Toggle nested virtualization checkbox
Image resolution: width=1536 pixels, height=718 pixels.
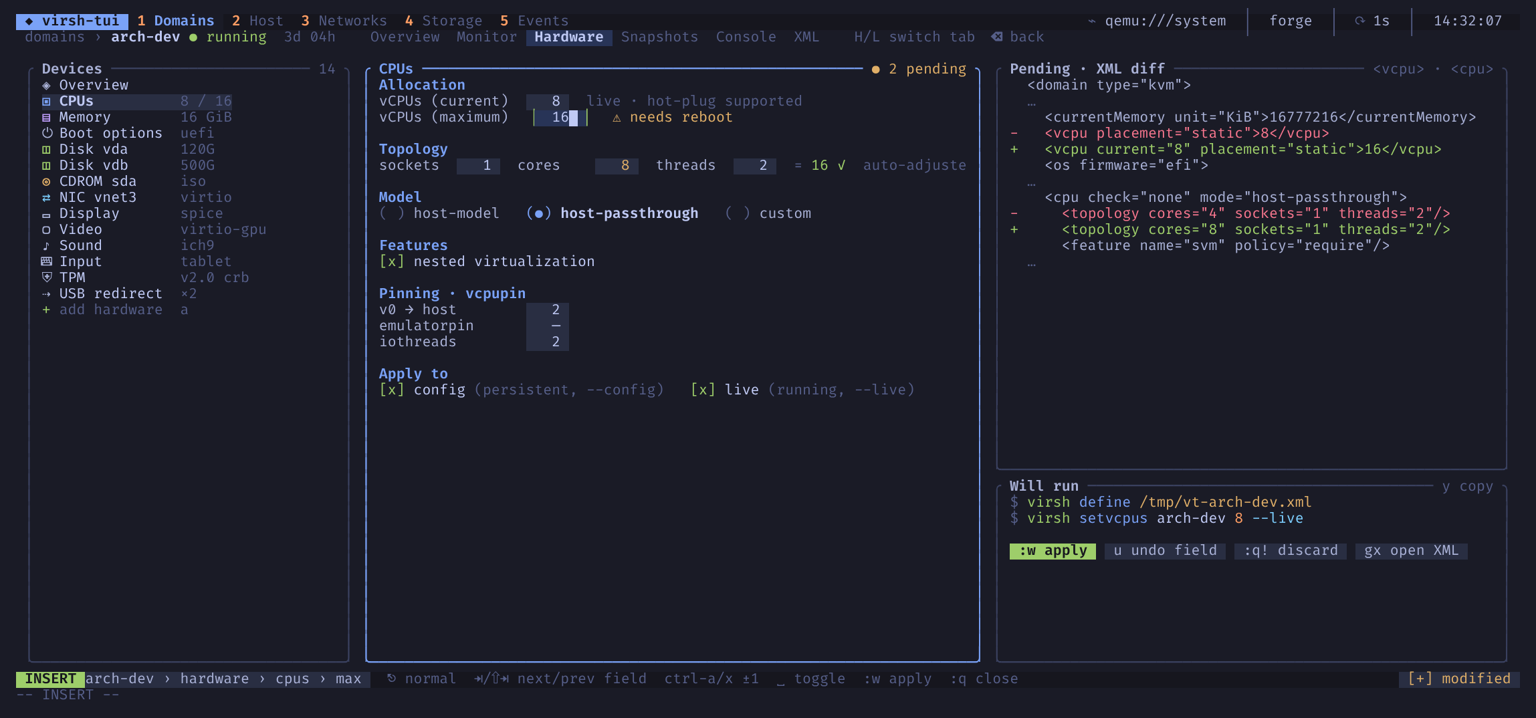pyautogui.click(x=487, y=261)
